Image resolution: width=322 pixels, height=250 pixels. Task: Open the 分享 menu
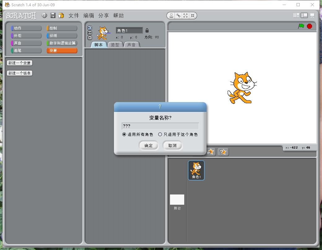tap(103, 16)
